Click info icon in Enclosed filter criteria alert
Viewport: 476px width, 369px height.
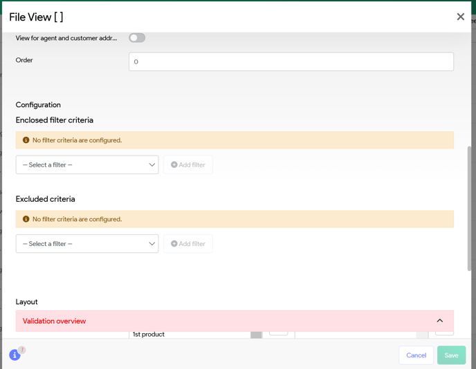(26, 140)
